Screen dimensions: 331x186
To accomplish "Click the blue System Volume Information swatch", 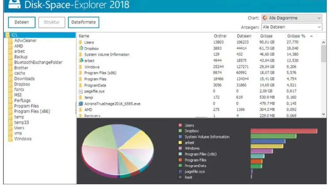I will [x=180, y=137].
